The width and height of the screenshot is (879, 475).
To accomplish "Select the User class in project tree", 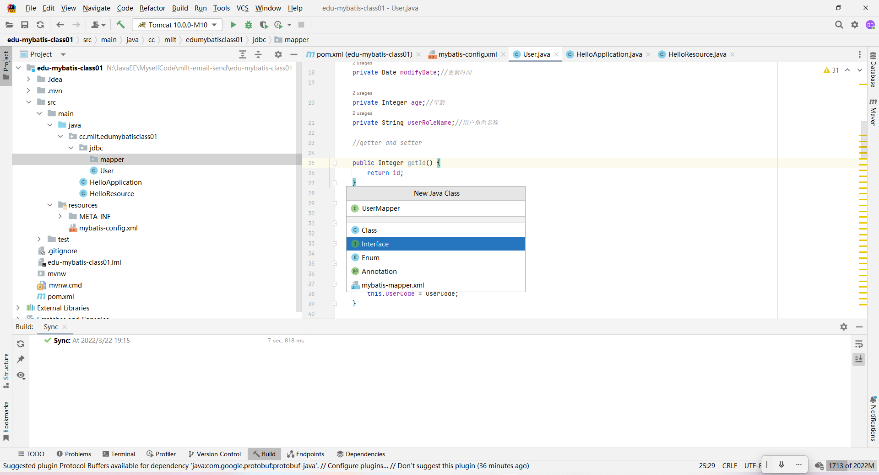I will point(107,171).
